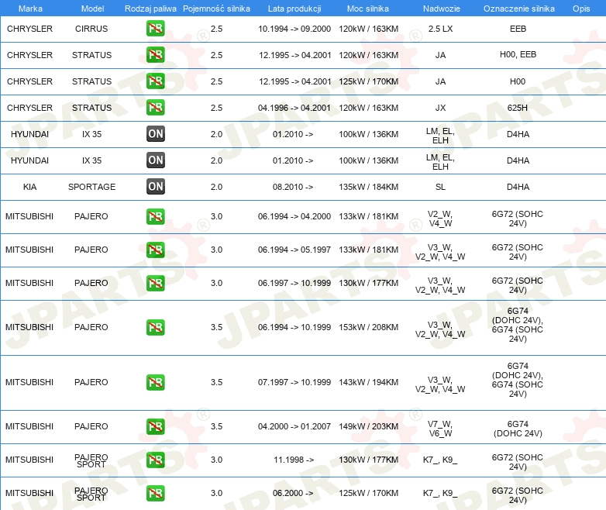
Task: Click PAJERO SPORT model in 11.1998 row
Action: pos(91,460)
